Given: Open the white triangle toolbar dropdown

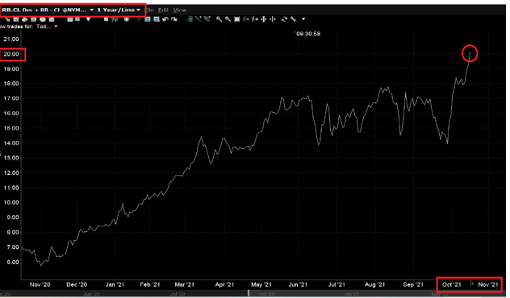Looking at the screenshot, I should tap(89, 19).
